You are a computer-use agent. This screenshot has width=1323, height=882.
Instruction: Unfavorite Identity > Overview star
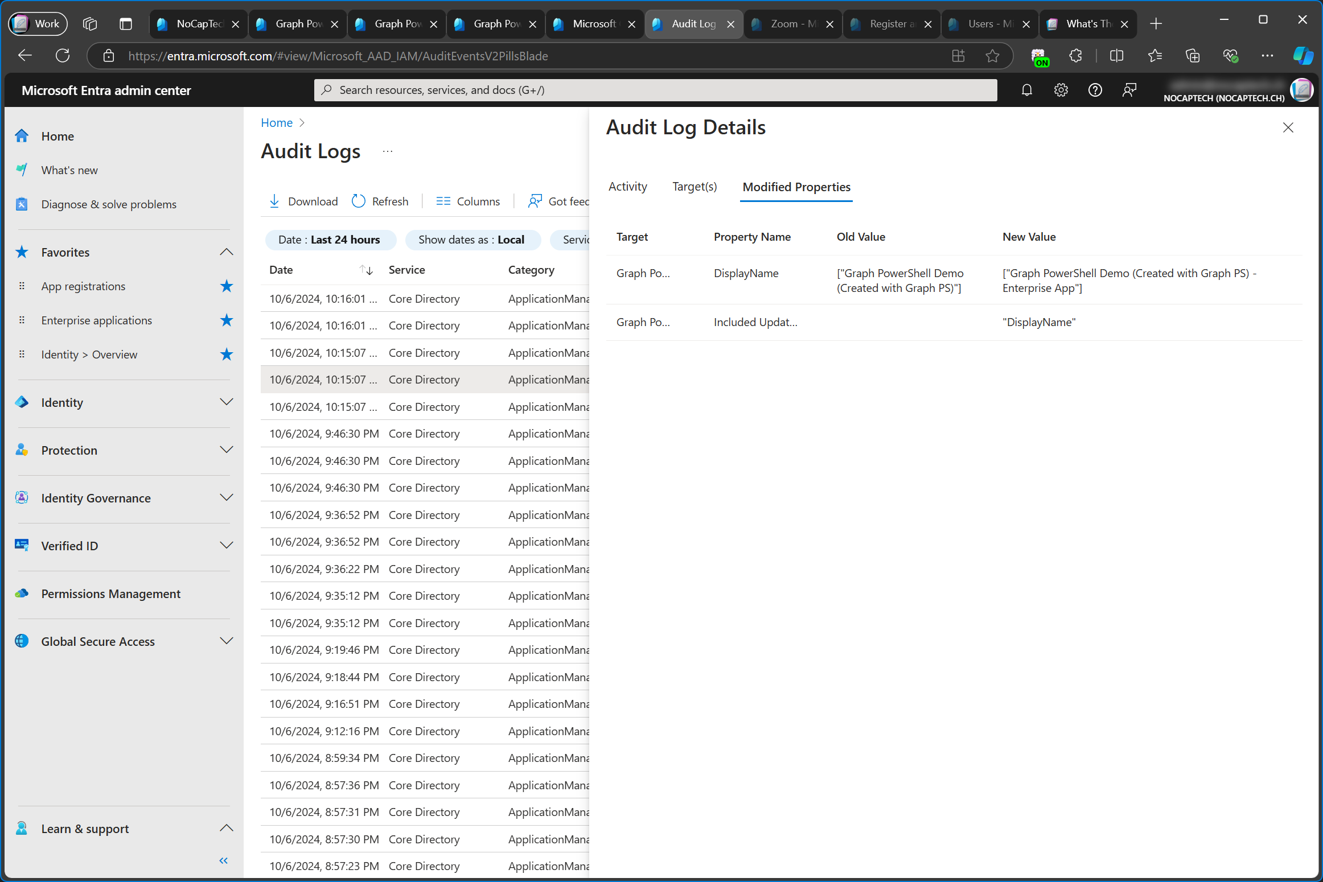[227, 355]
